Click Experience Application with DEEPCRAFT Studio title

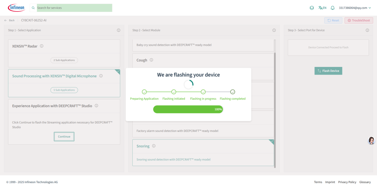[x=52, y=106]
